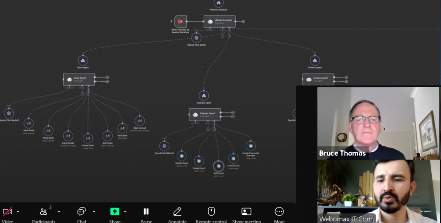Select the Mark Unread Gmail node
This screenshot has height=223, width=441.
[x=140, y=121]
